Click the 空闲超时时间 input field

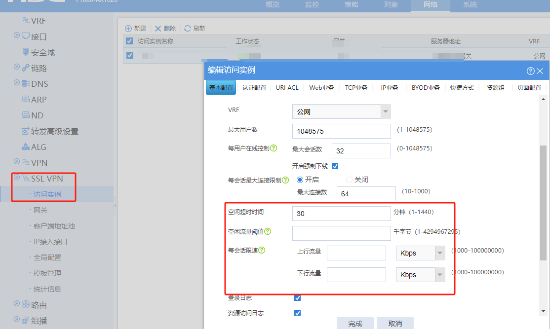click(342, 214)
